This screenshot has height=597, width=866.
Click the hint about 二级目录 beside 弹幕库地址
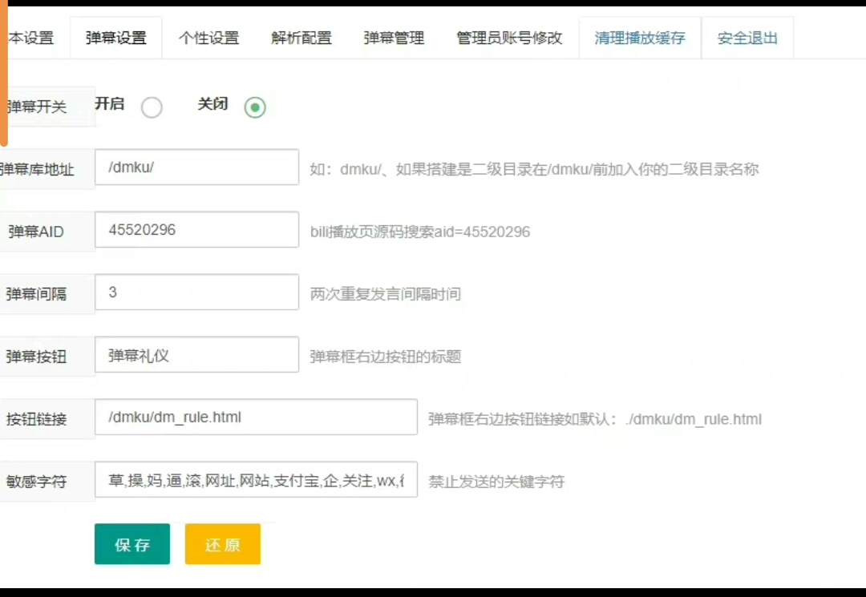point(534,169)
